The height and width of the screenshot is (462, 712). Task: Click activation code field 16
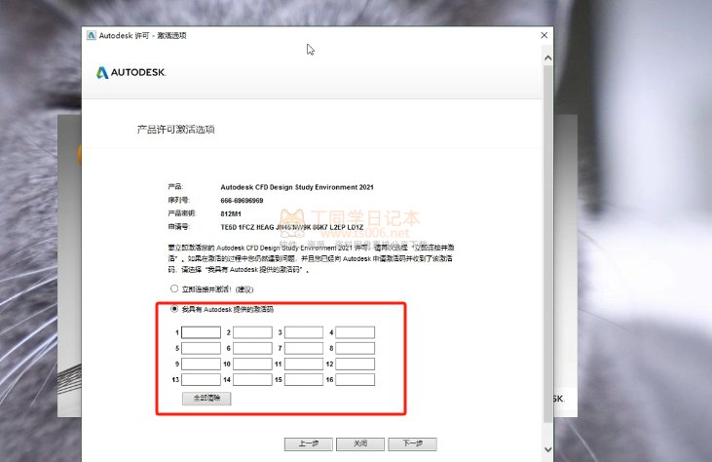click(x=356, y=379)
